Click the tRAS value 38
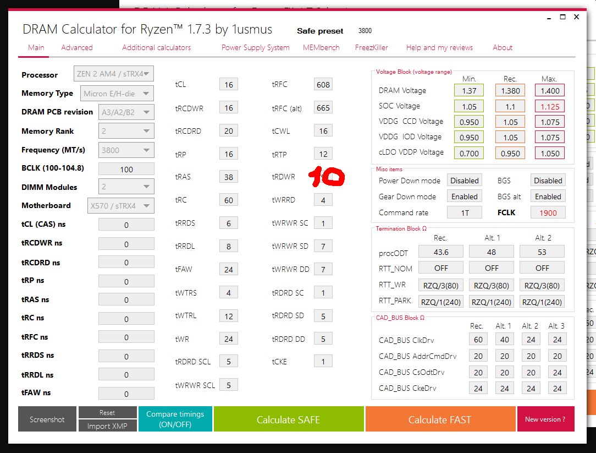 point(228,177)
